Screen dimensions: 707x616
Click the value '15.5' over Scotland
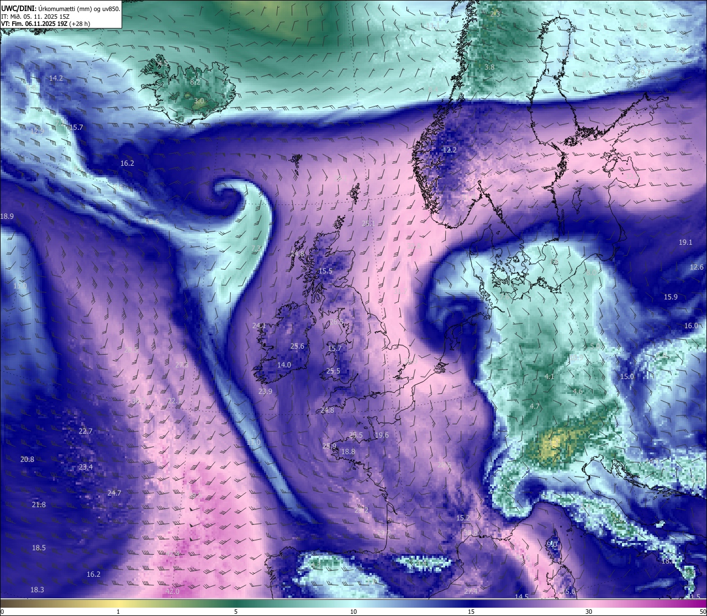[x=326, y=271]
